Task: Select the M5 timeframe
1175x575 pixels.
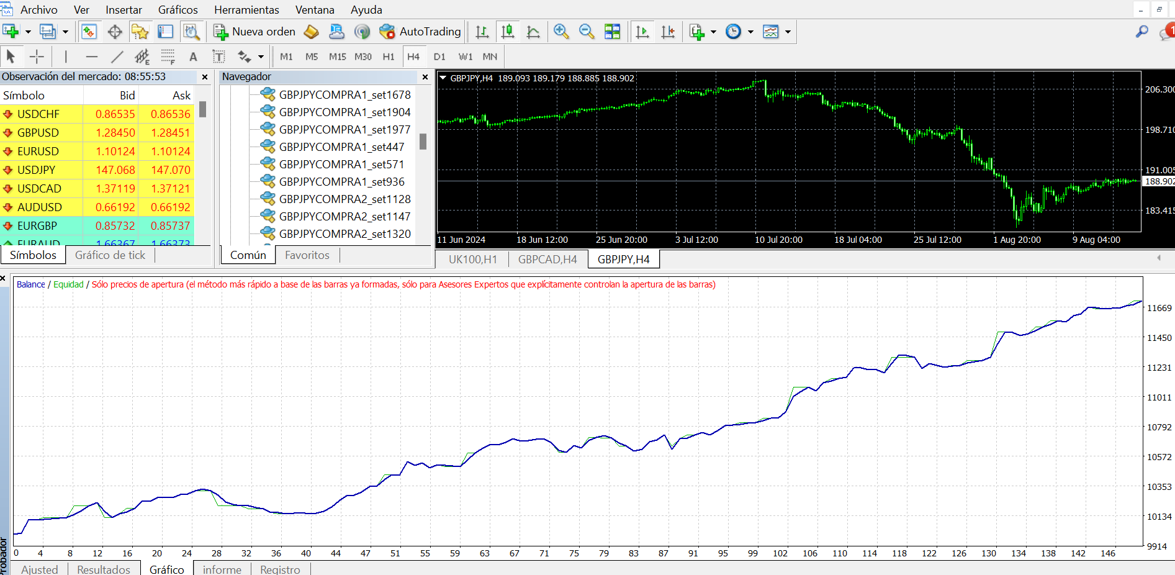Action: pyautogui.click(x=312, y=57)
